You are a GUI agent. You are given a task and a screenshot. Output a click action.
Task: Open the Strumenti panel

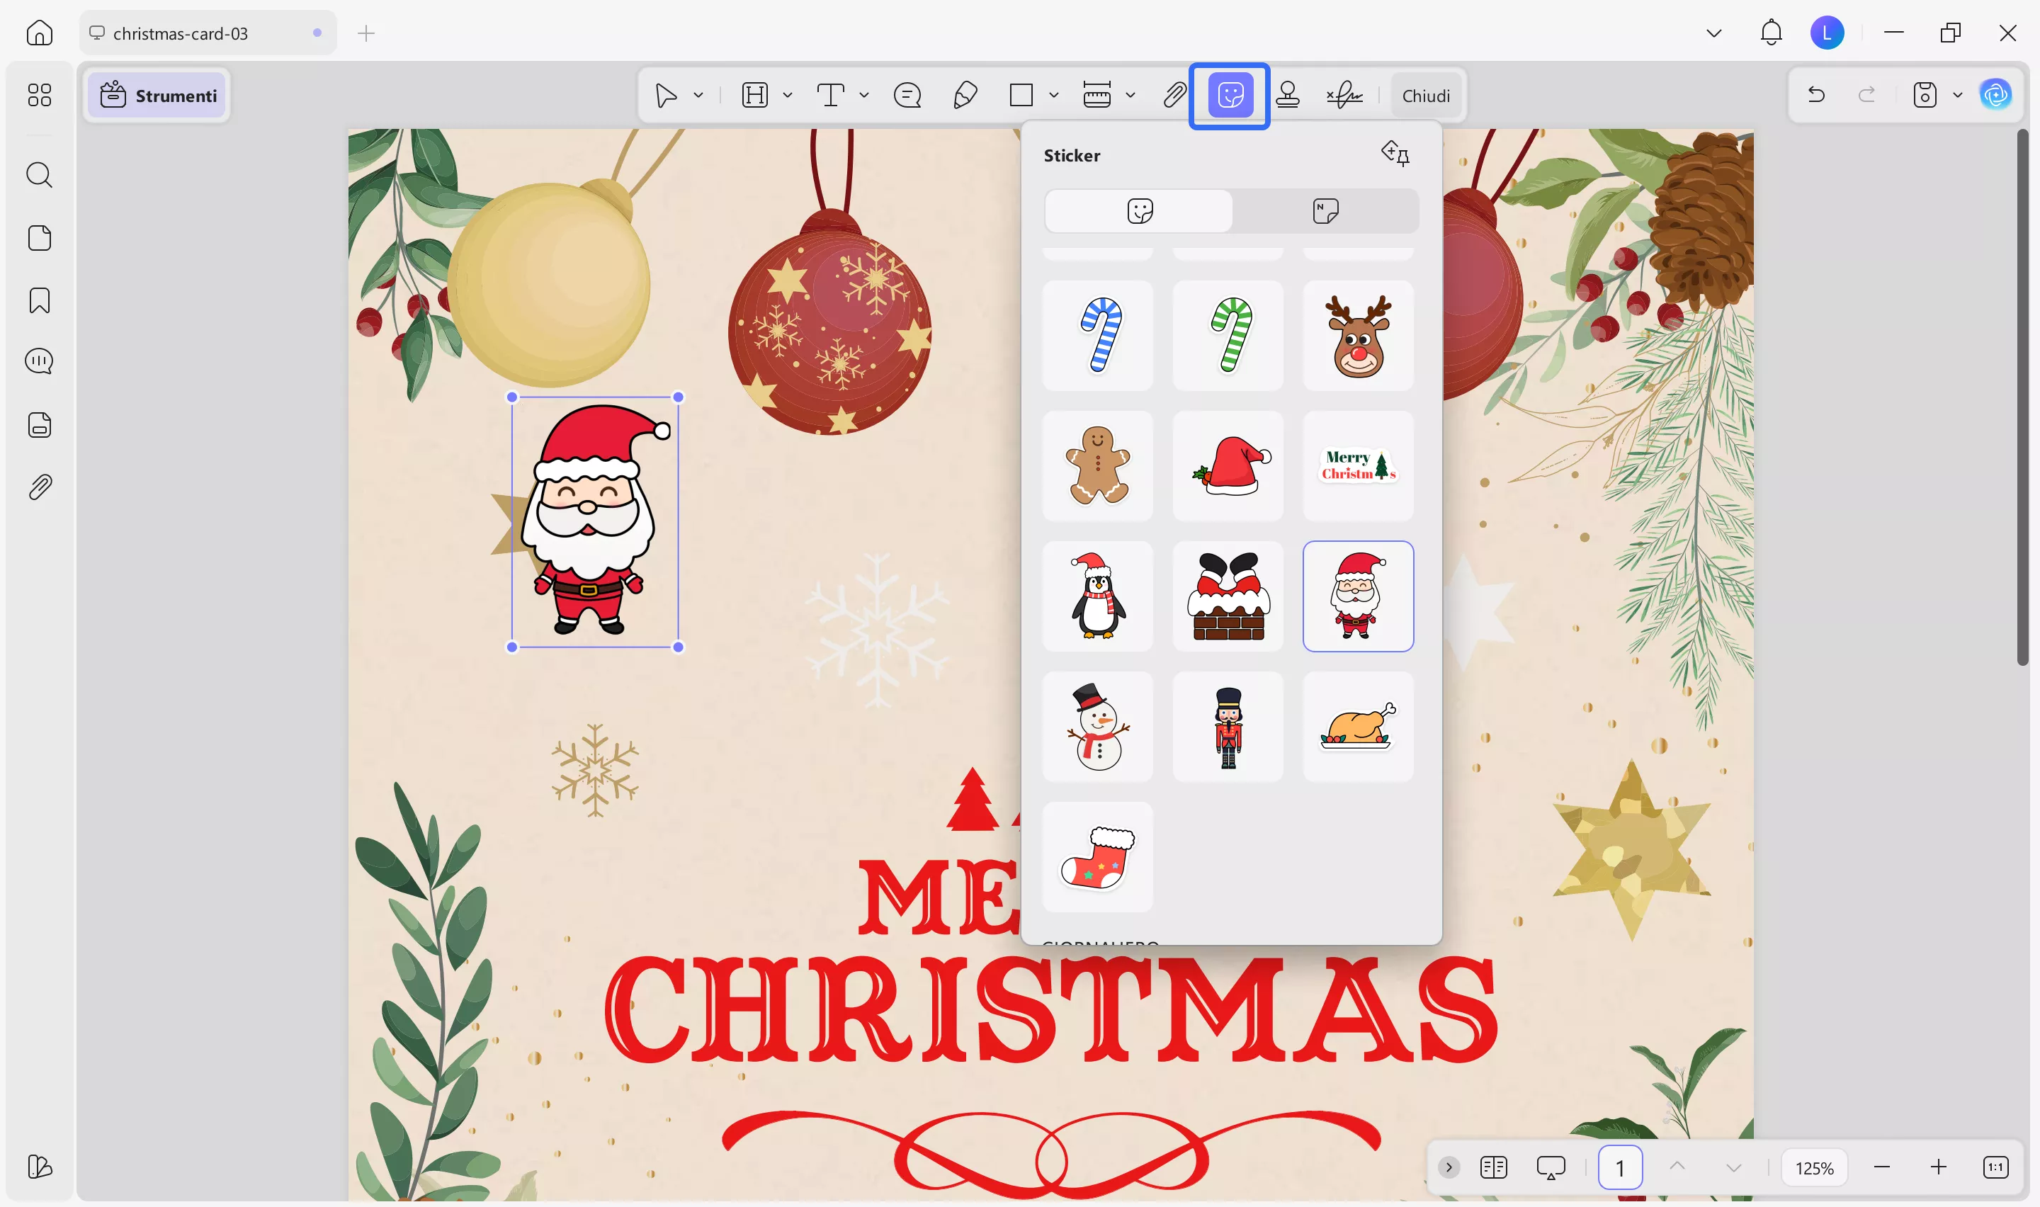[157, 95]
